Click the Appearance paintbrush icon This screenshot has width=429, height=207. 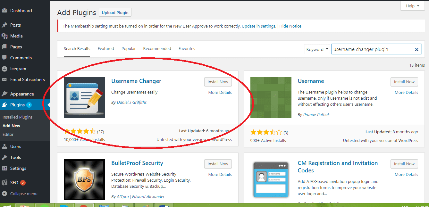pyautogui.click(x=4, y=94)
